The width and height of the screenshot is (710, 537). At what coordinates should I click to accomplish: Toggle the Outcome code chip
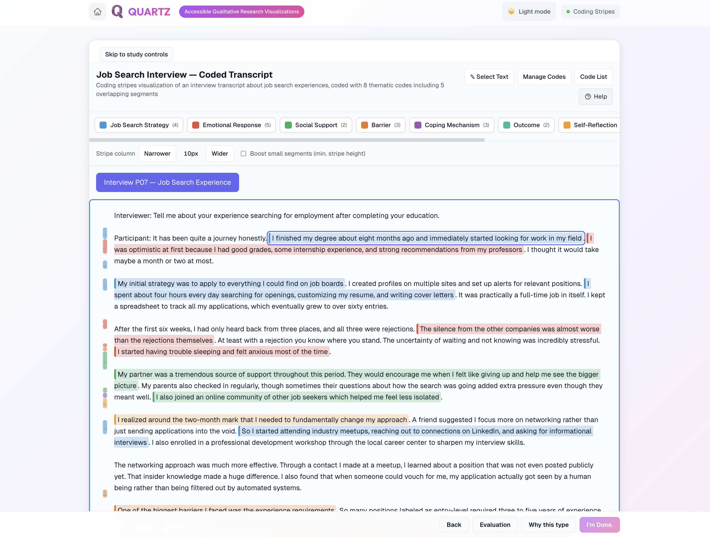pyautogui.click(x=526, y=125)
